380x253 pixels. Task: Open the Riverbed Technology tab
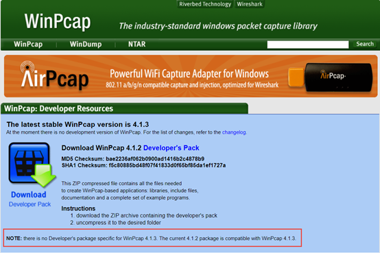pos(205,4)
